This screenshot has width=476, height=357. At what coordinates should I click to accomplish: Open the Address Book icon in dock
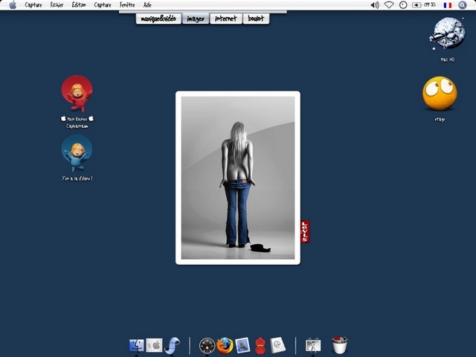pyautogui.click(x=277, y=345)
